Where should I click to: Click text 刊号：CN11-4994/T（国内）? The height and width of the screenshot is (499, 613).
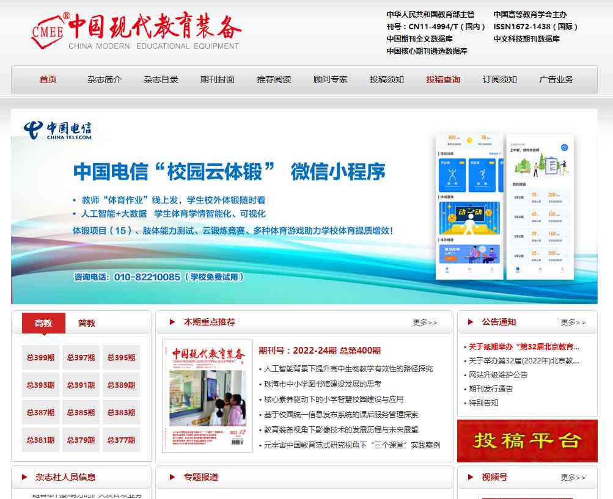tap(436, 27)
